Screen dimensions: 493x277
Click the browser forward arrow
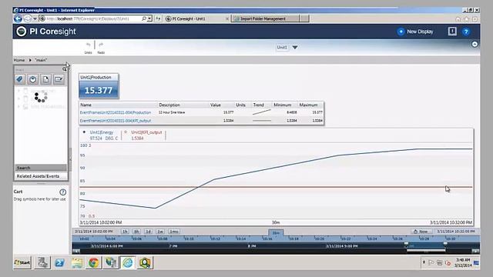click(28, 18)
